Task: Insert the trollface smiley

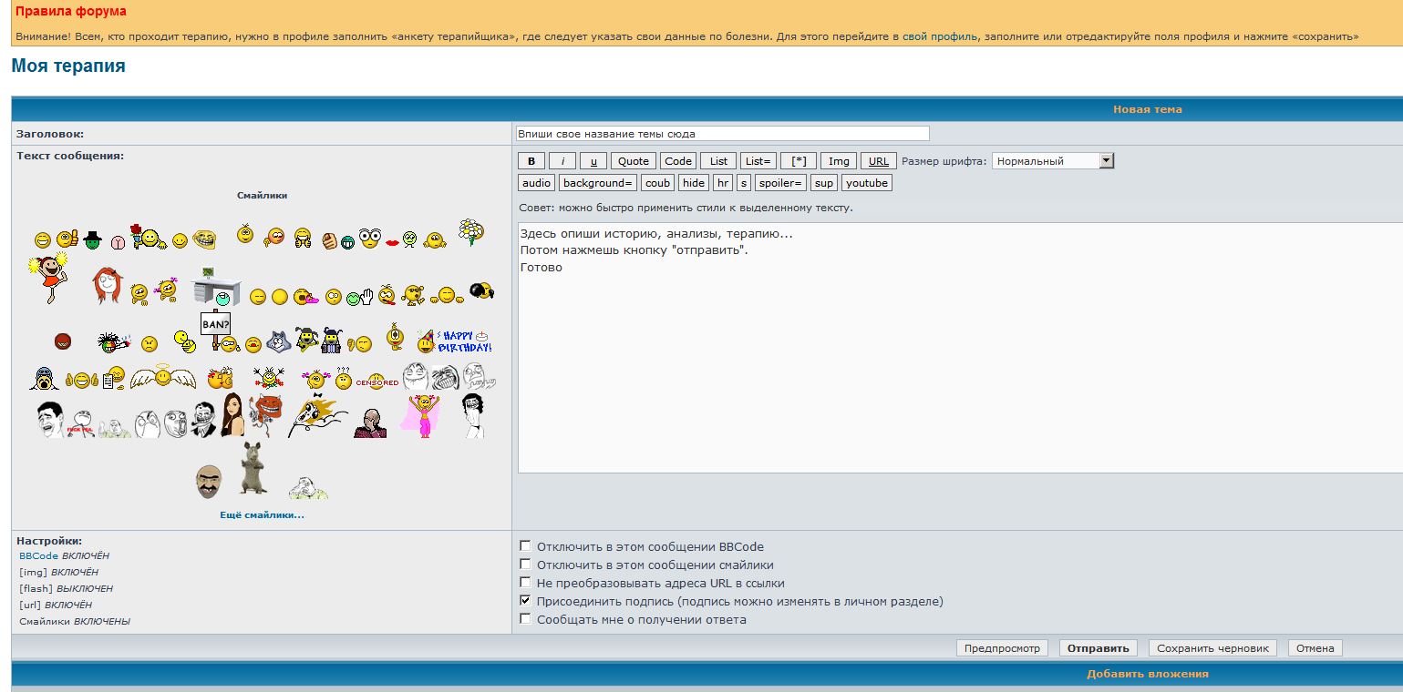Action: coord(204,239)
